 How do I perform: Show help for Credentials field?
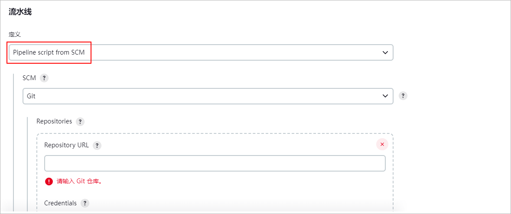click(85, 203)
